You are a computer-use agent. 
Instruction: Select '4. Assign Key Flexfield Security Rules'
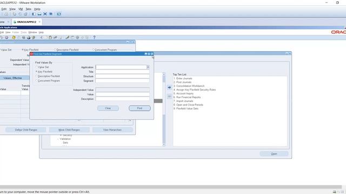coord(195,90)
